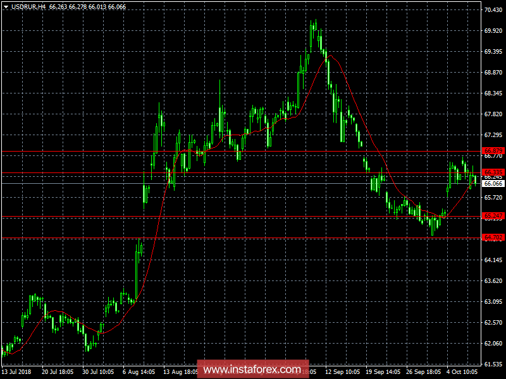
Task: Select the 67.295 price scale value
Action: 493,135
